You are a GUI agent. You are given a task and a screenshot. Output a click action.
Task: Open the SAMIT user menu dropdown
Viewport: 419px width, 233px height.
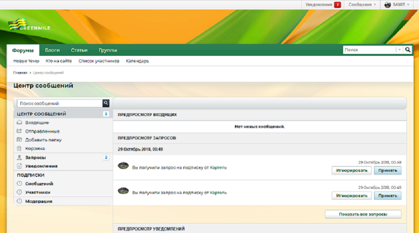(397, 4)
